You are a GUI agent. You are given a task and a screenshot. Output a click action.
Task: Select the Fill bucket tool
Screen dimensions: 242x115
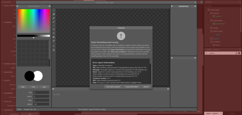(54, 37)
